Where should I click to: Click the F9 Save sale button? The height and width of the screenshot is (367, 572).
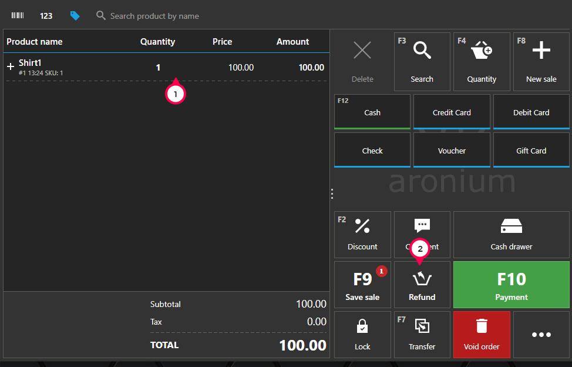[362, 285]
